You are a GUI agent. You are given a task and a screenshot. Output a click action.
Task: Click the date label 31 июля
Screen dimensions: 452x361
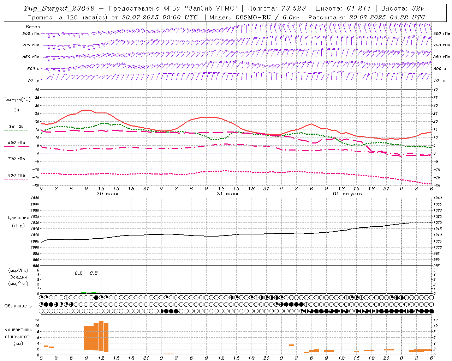227,194
